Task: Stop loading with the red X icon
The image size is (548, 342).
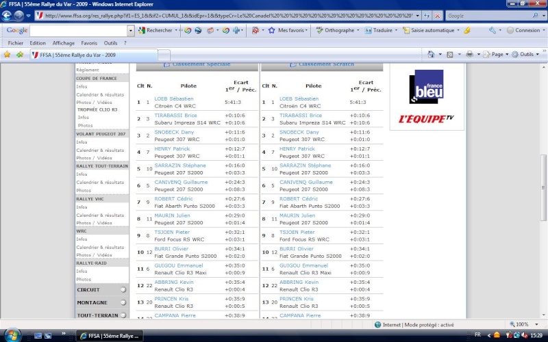Action: [437, 16]
